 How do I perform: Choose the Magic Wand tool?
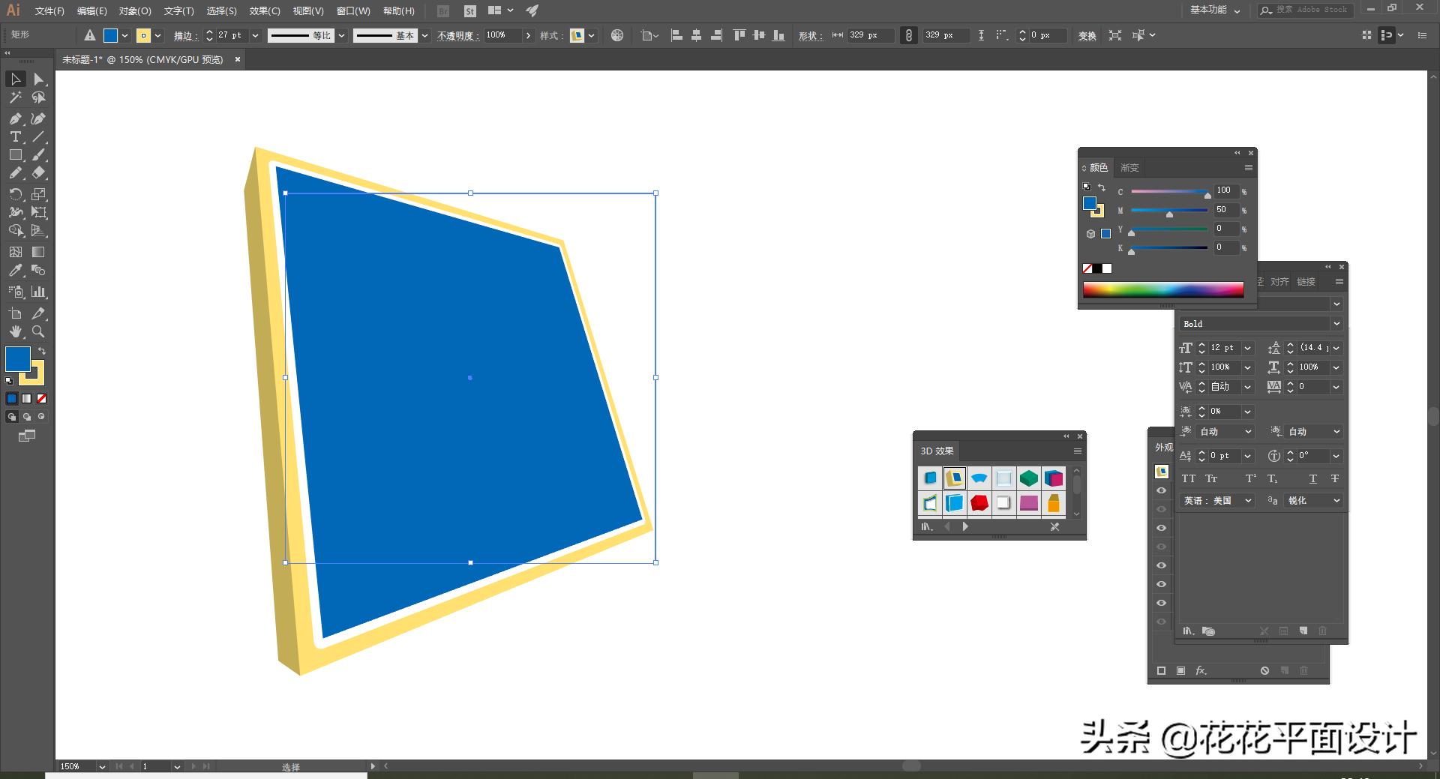tap(15, 97)
